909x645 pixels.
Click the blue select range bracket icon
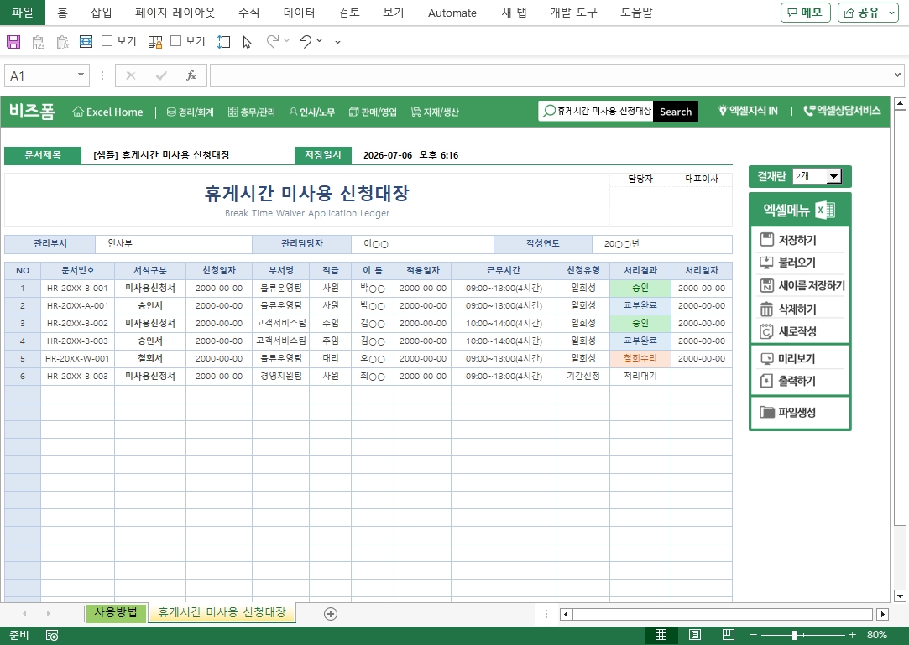click(x=224, y=42)
